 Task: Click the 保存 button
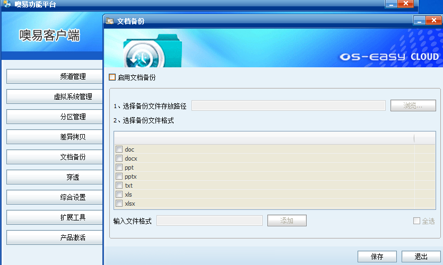[377, 257]
